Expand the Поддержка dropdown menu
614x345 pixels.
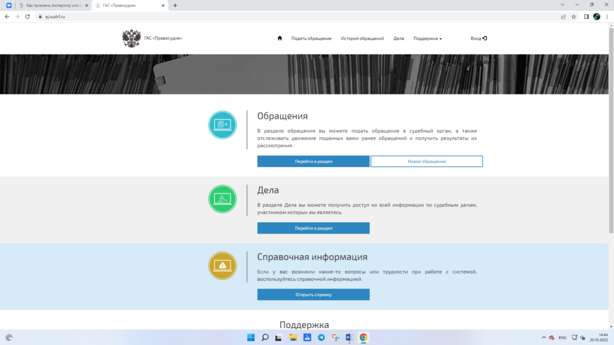pos(428,38)
